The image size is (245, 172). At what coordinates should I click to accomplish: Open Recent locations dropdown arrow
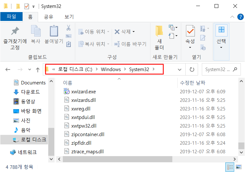[30, 69]
